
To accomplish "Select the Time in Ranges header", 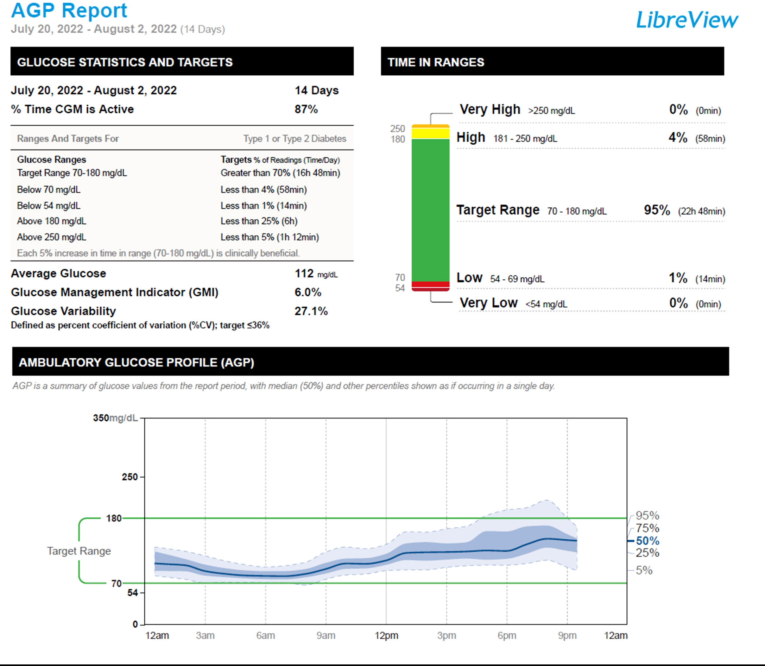I will (552, 61).
